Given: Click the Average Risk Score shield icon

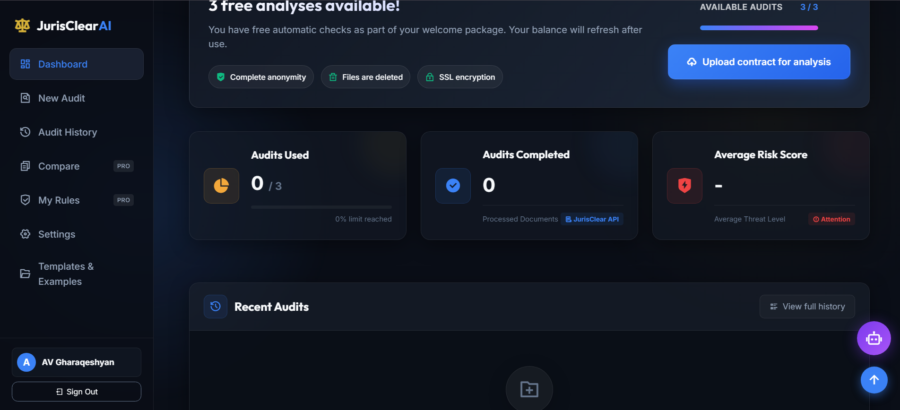Looking at the screenshot, I should coord(684,186).
